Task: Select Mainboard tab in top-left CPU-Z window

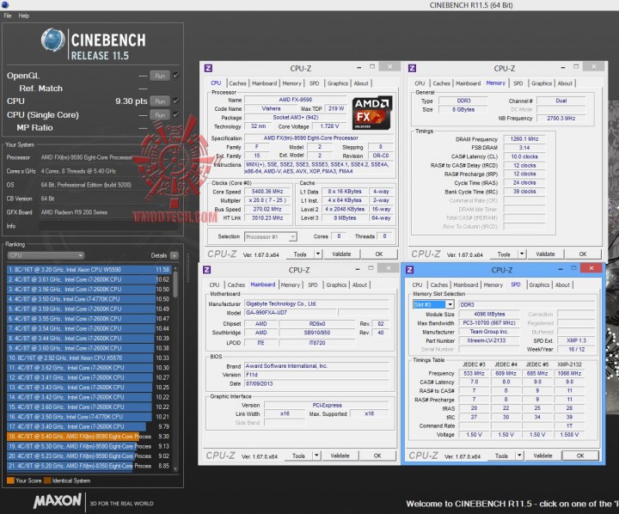Action: (265, 83)
